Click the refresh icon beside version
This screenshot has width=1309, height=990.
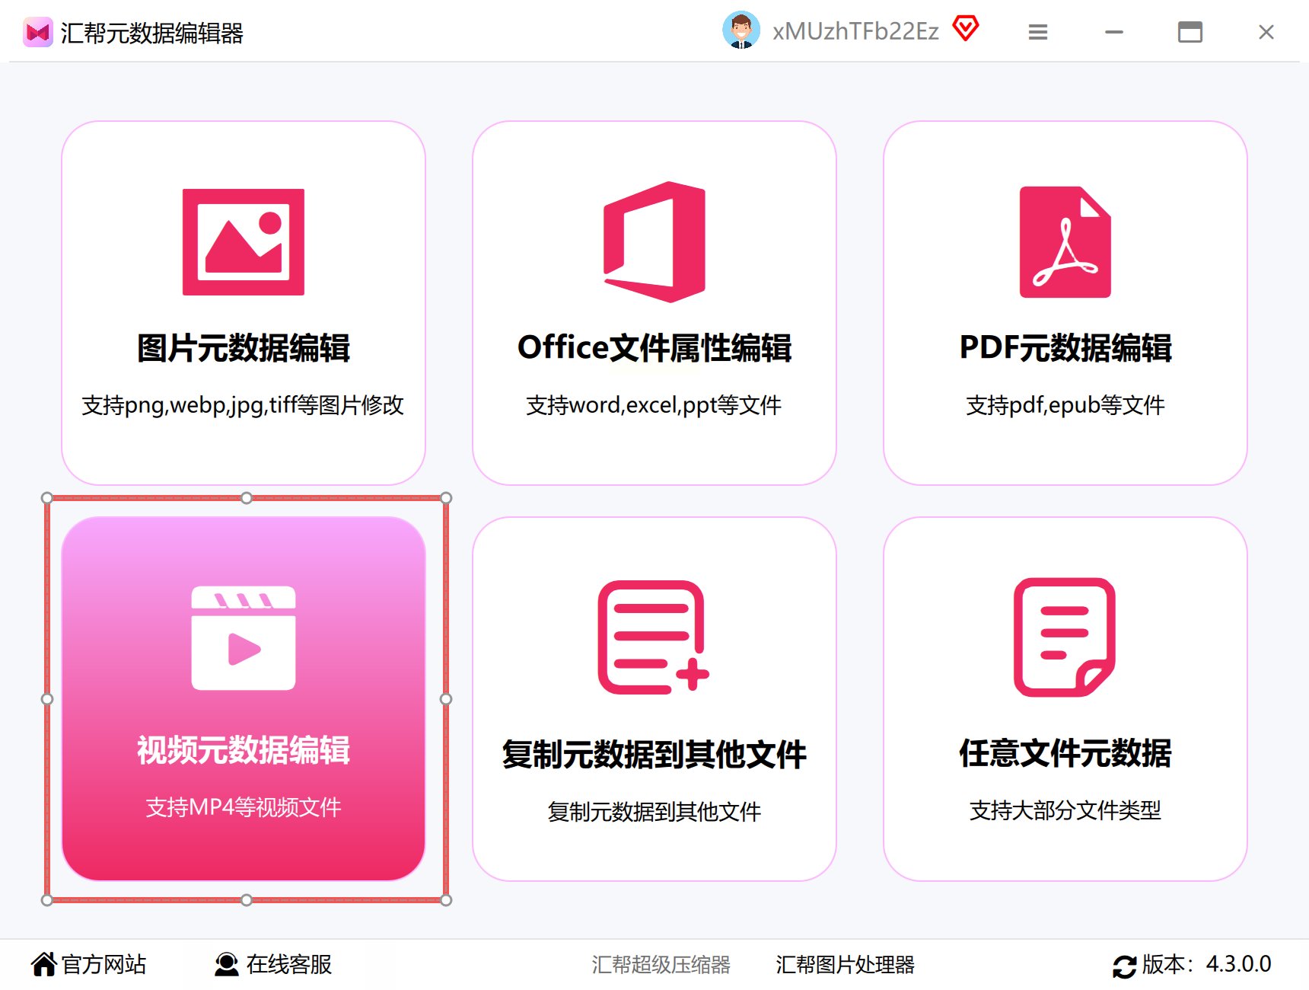click(x=1124, y=966)
